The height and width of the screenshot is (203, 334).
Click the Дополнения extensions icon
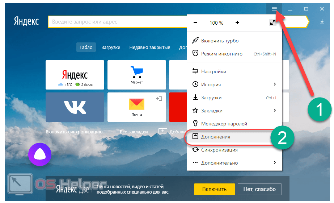click(195, 136)
